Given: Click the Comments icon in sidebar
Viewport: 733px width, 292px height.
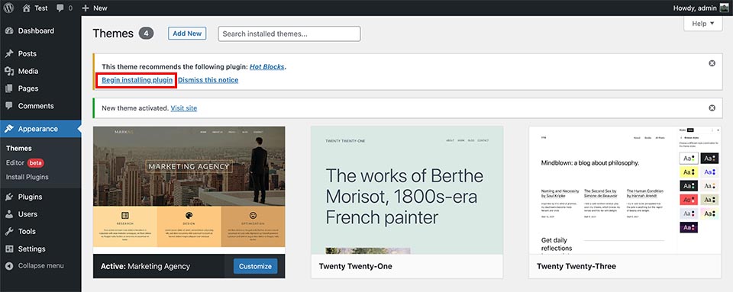Looking at the screenshot, I should 9,106.
